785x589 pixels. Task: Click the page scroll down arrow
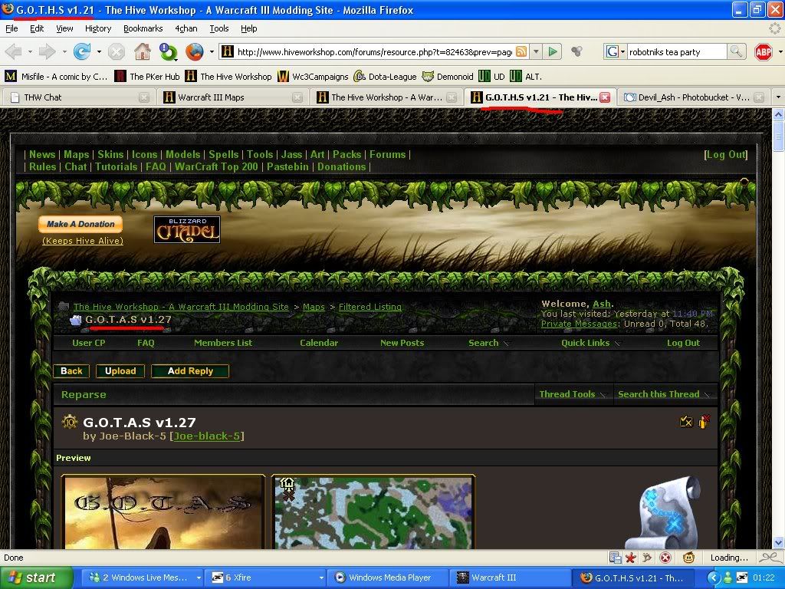[778, 542]
